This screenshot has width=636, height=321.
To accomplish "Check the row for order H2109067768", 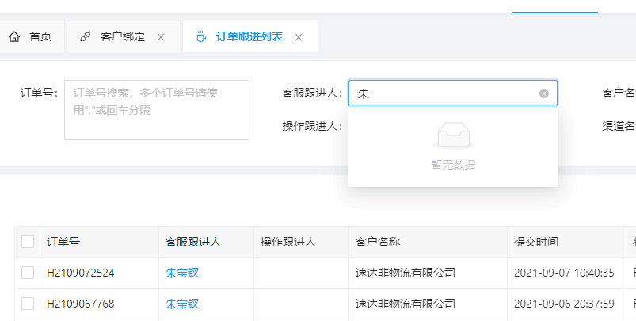I will pyautogui.click(x=28, y=304).
